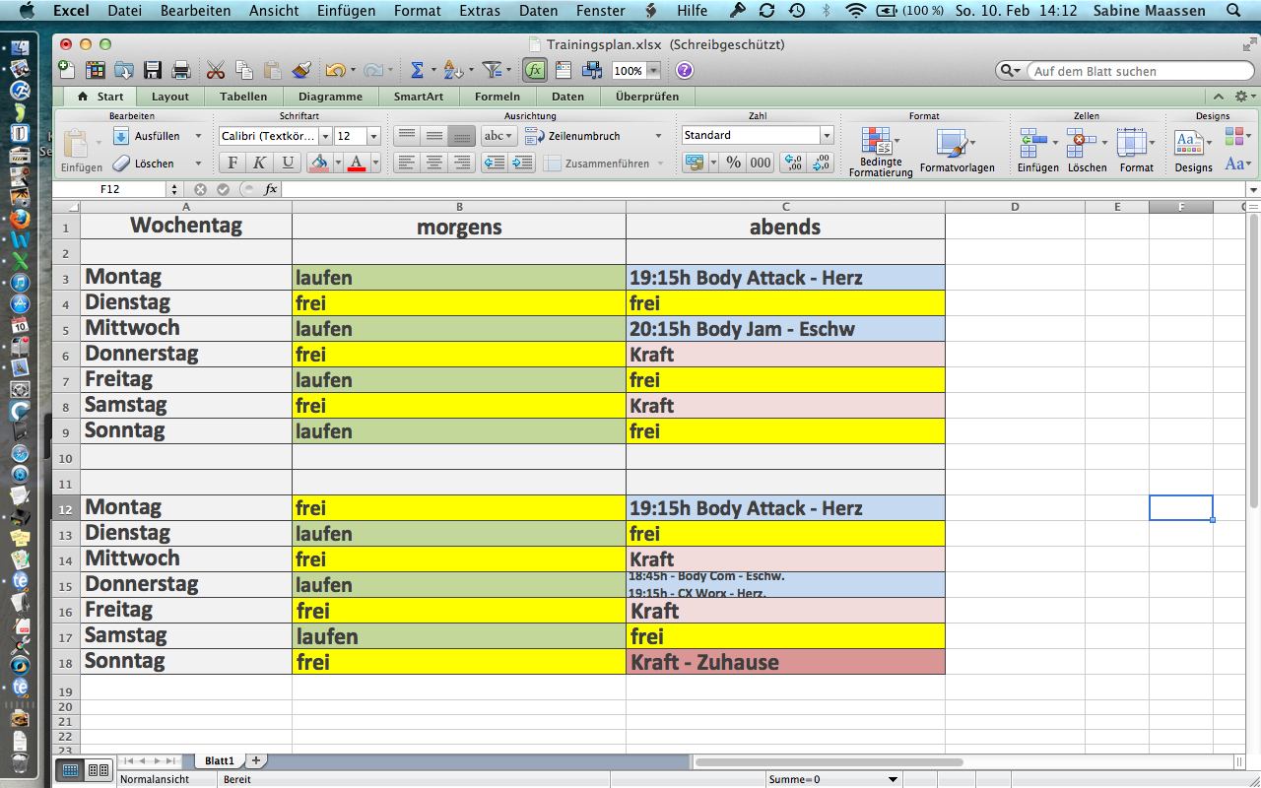Click the font color red A swatch
1261x788 pixels.
click(x=356, y=163)
